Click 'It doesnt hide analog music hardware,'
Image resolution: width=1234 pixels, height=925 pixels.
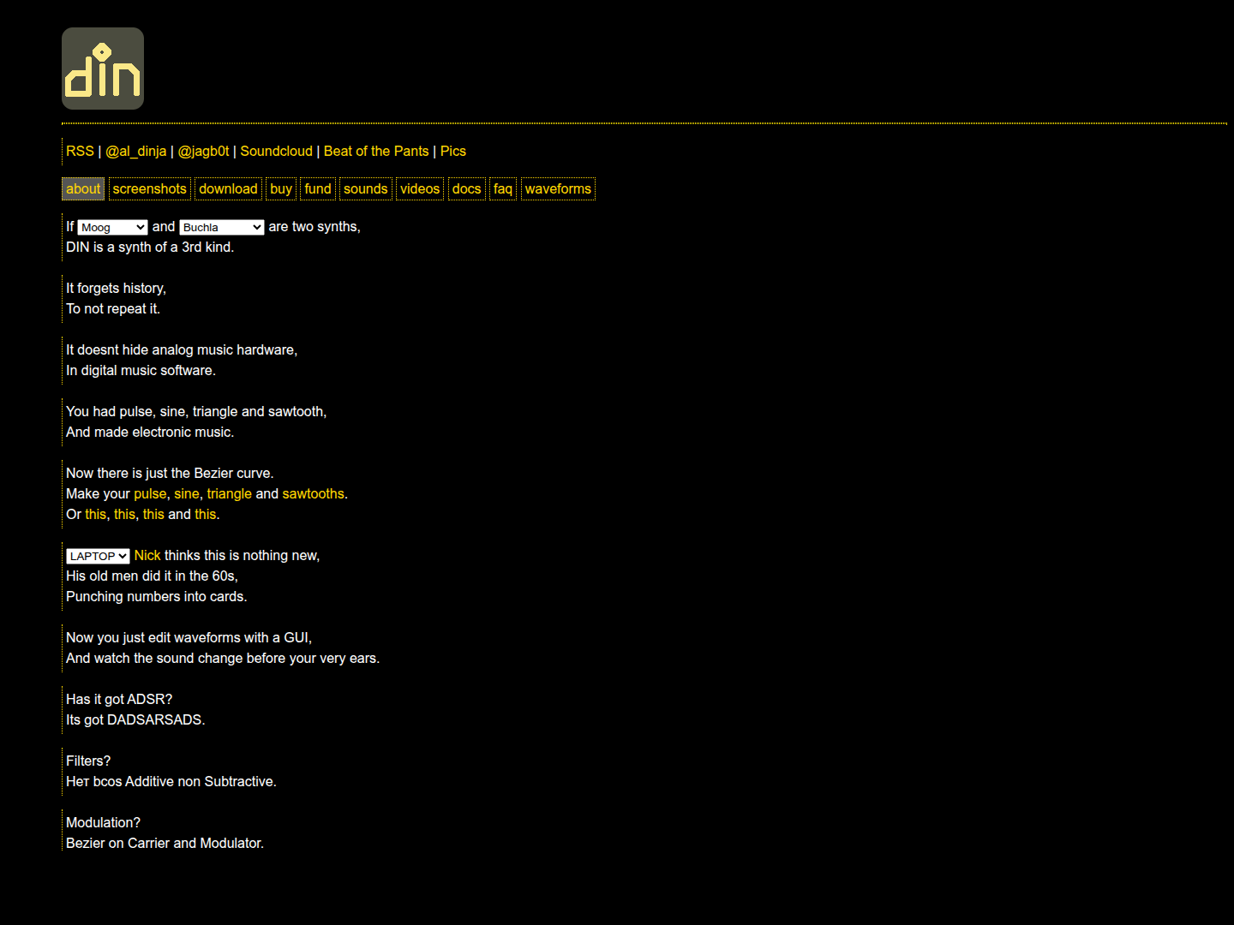pyautogui.click(x=182, y=350)
